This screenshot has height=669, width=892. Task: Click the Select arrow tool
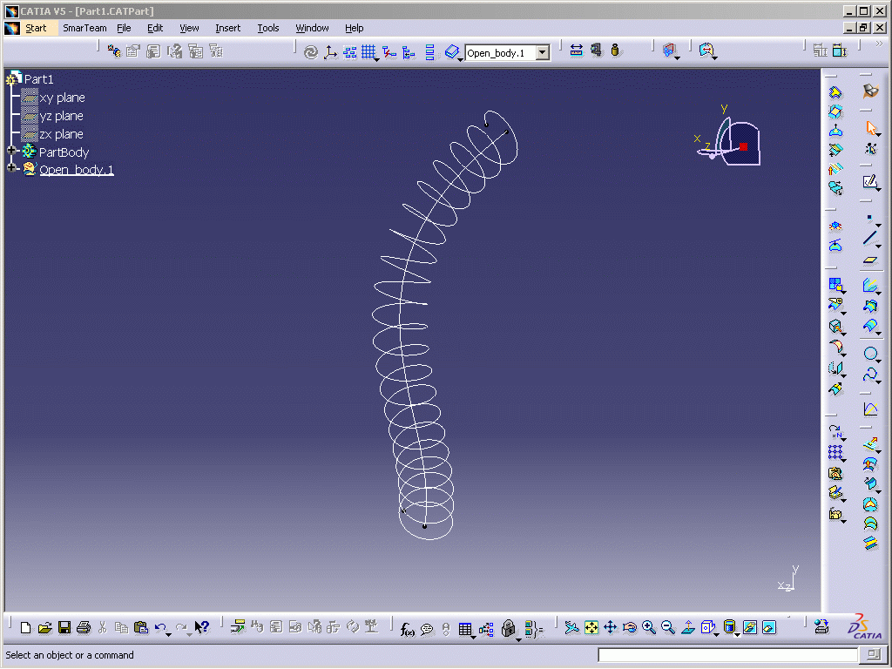pyautogui.click(x=870, y=127)
